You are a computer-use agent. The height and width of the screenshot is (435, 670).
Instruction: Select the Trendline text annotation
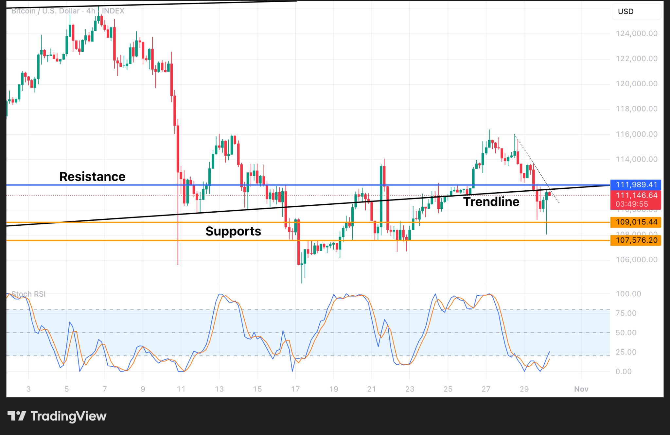coord(491,202)
